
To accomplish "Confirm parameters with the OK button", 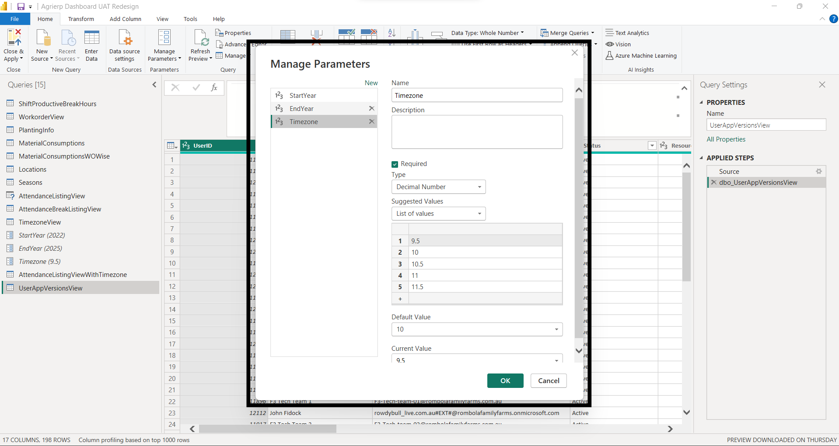I will click(505, 380).
